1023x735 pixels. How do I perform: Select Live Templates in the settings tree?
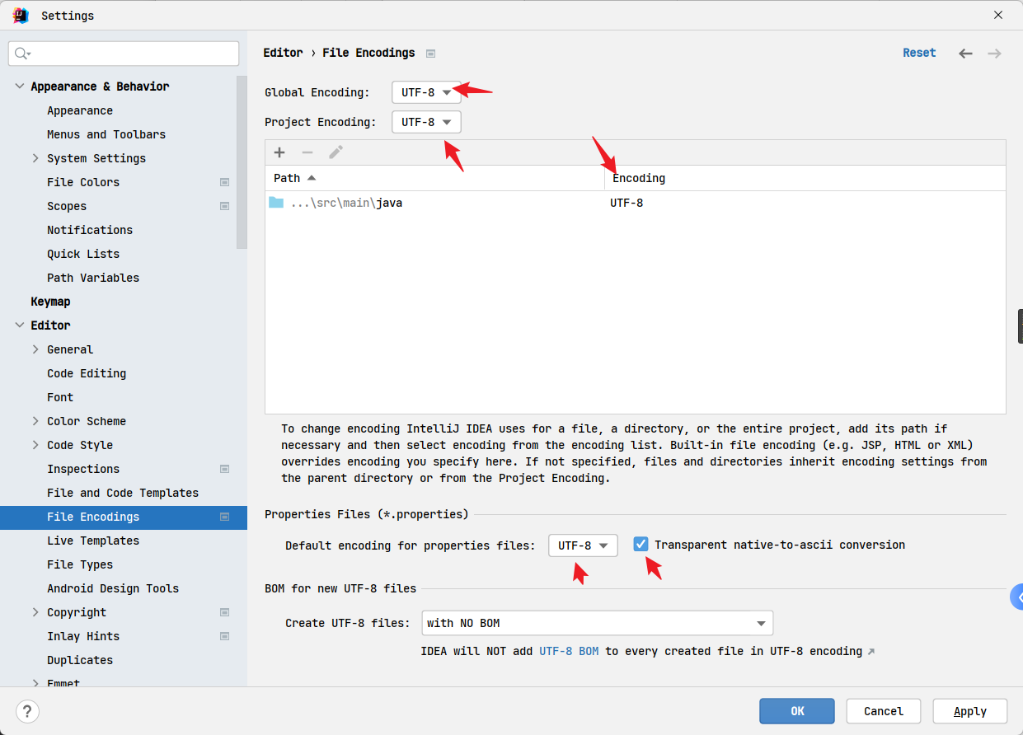coord(93,541)
